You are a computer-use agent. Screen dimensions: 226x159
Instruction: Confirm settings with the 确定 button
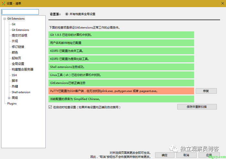click(x=164, y=155)
